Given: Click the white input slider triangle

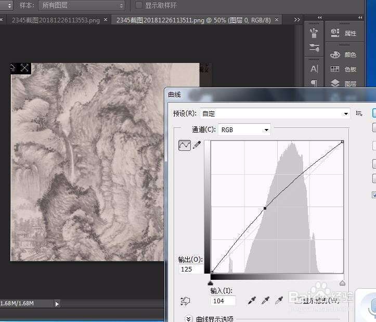Looking at the screenshot, I should coord(342,283).
